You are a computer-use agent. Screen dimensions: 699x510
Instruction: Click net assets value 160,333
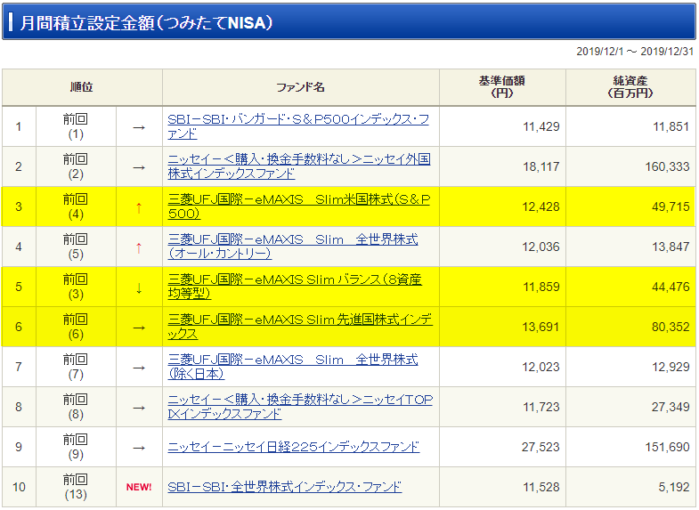click(668, 167)
